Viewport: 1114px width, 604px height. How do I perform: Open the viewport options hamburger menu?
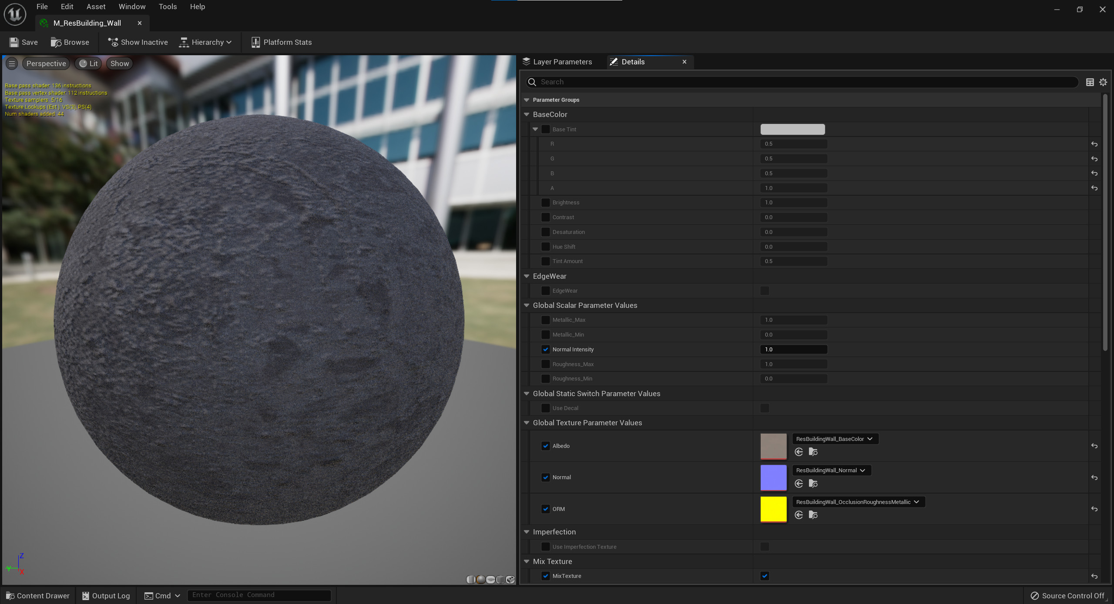tap(12, 63)
